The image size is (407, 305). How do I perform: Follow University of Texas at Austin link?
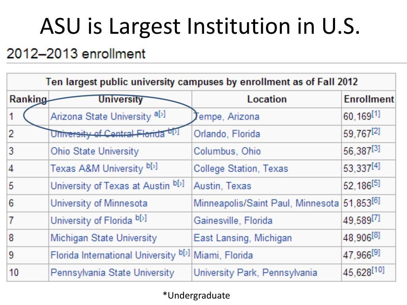[110, 186]
